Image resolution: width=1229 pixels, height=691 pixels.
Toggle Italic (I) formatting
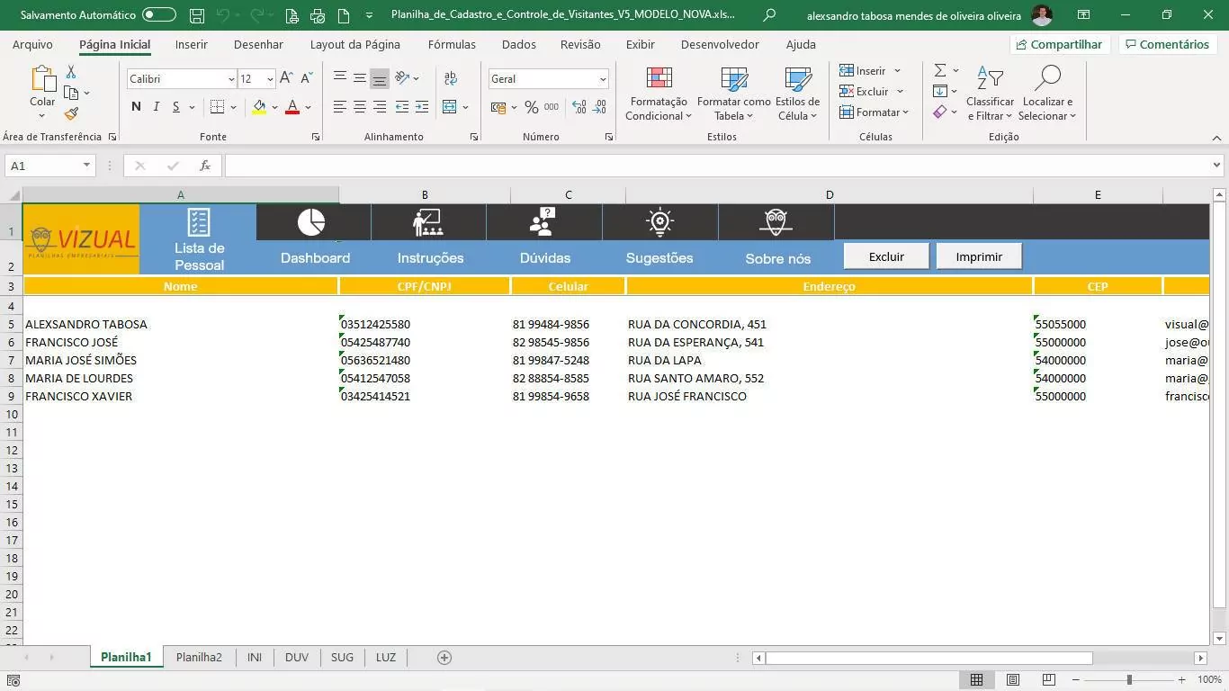point(156,107)
